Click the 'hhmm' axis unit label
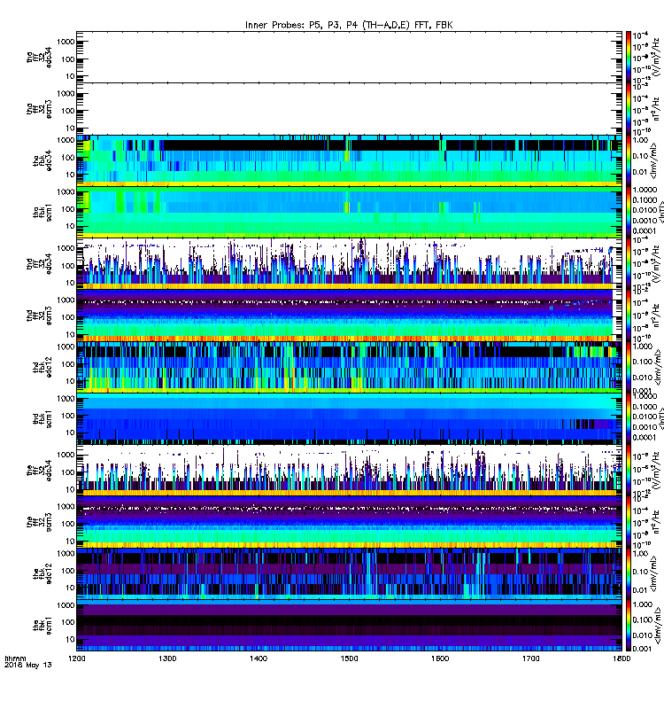The width and height of the screenshot is (664, 709). (15, 658)
